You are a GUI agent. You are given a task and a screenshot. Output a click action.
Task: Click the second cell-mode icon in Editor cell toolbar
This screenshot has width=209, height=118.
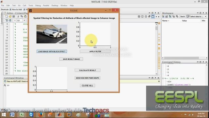10,20
